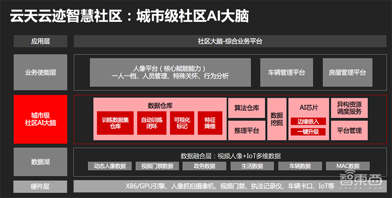This screenshot has height=198, width=392.
Task: Click the 应用层 layer label
Action: tap(40, 41)
